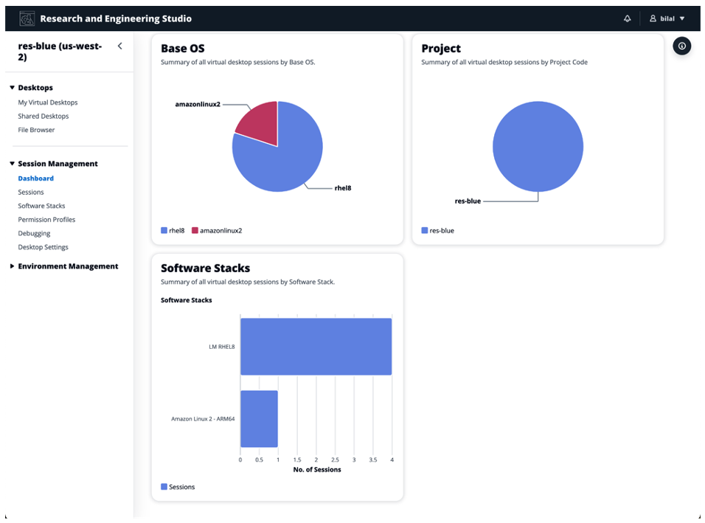The height and width of the screenshot is (523, 705).
Task: Click the info icon near the Project panel
Action: coord(682,46)
